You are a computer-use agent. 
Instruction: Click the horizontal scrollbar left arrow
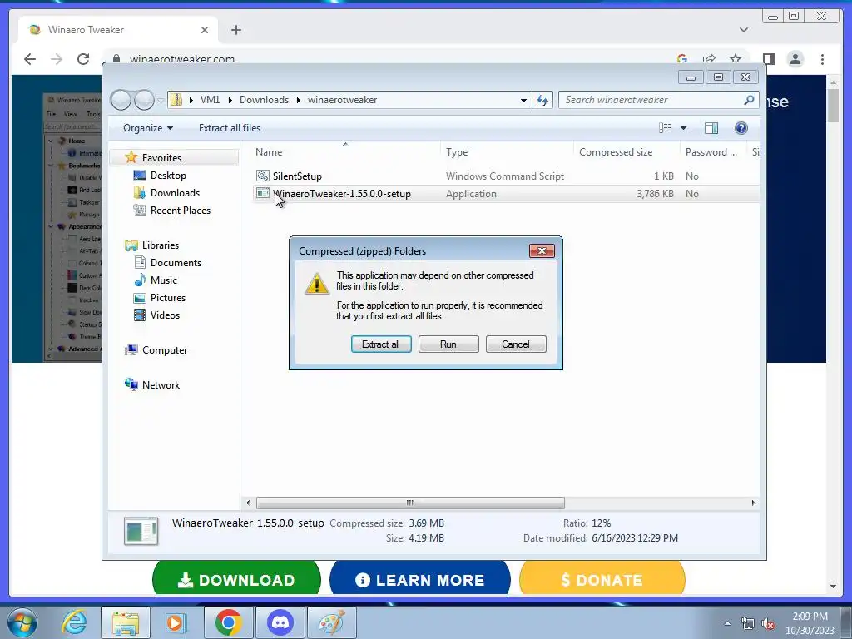[x=248, y=503]
